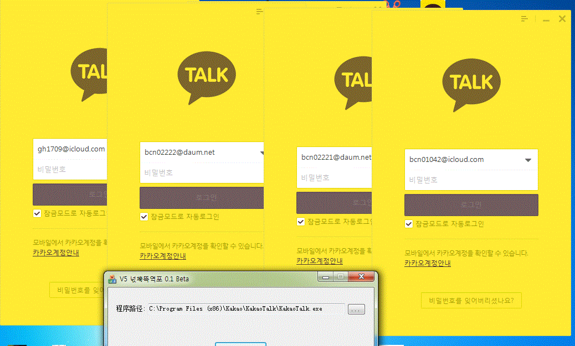575x346 pixels.
Task: Expand account dropdown next to bcn01042@icloud.com
Action: pos(528,160)
